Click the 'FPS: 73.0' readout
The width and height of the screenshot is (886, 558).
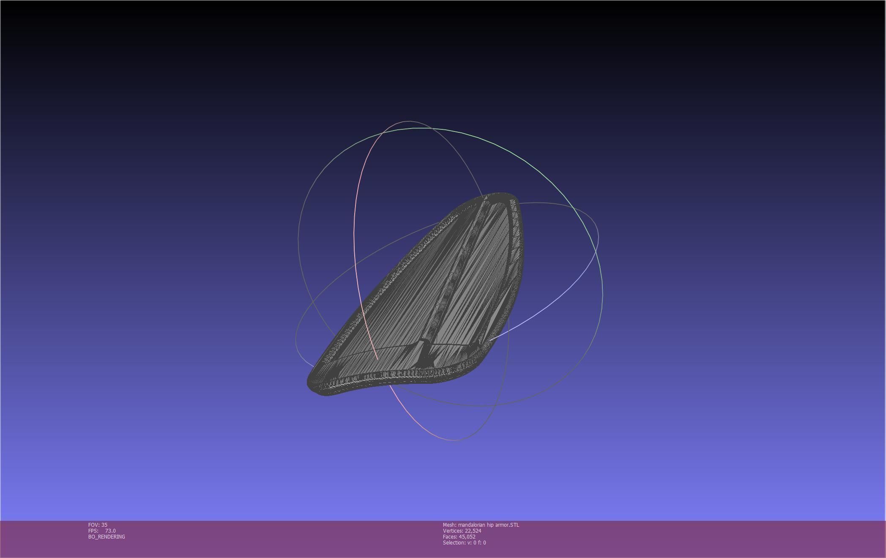102,531
